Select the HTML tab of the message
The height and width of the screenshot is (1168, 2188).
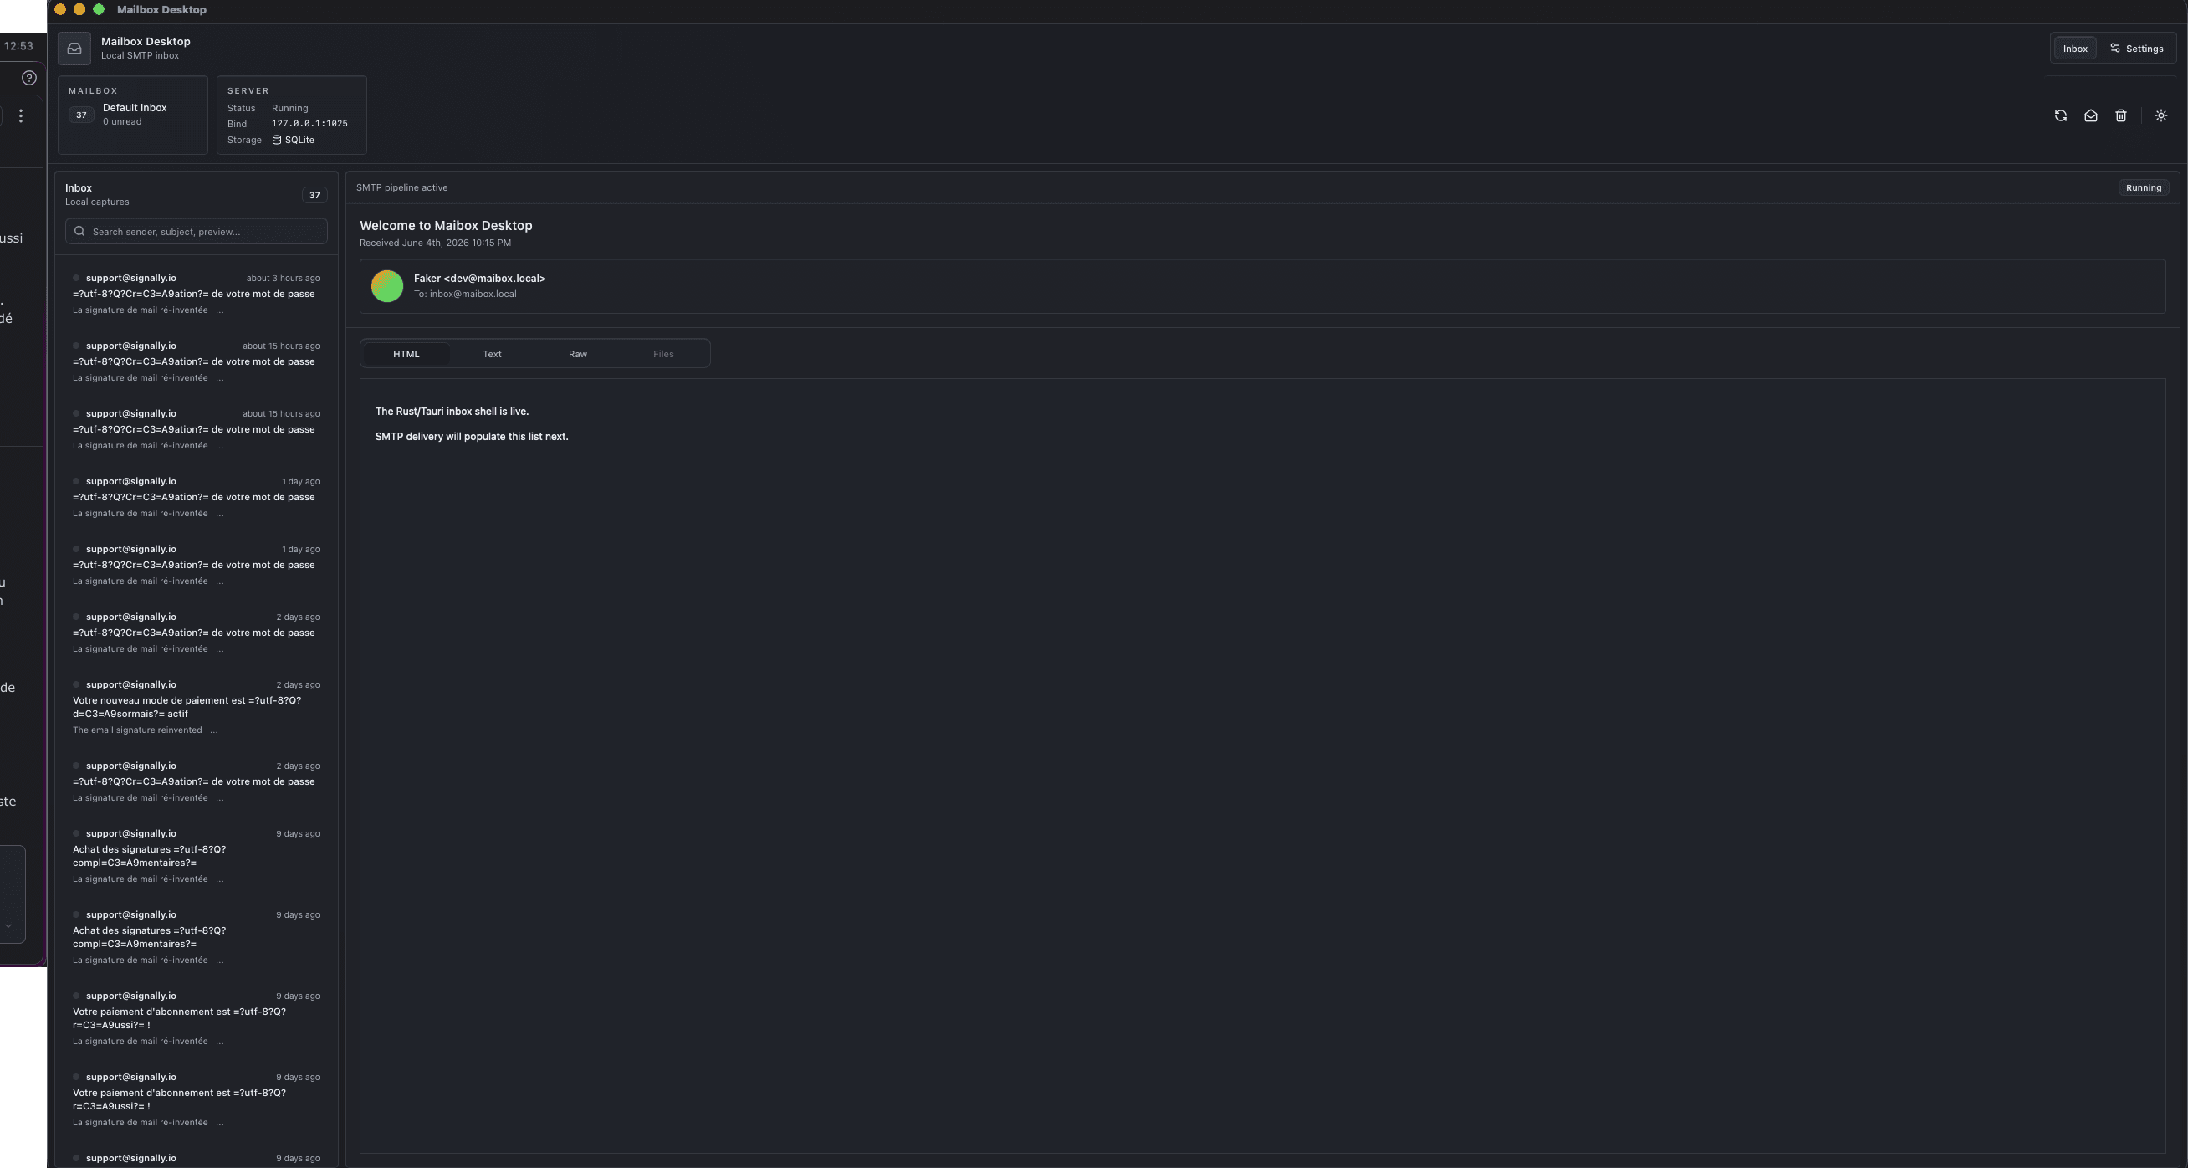click(406, 353)
